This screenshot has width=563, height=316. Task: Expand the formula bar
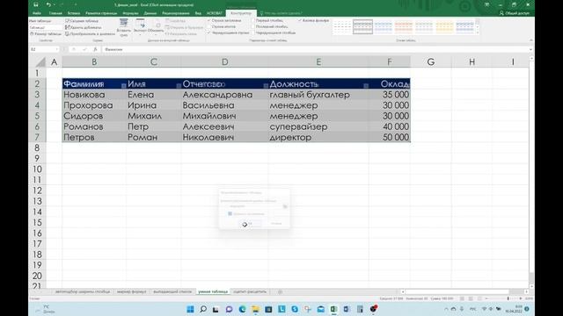[530, 49]
